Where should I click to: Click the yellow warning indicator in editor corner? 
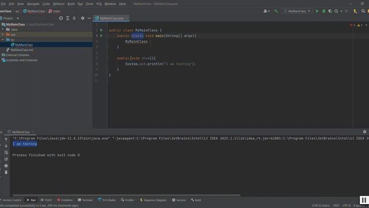(359, 25)
